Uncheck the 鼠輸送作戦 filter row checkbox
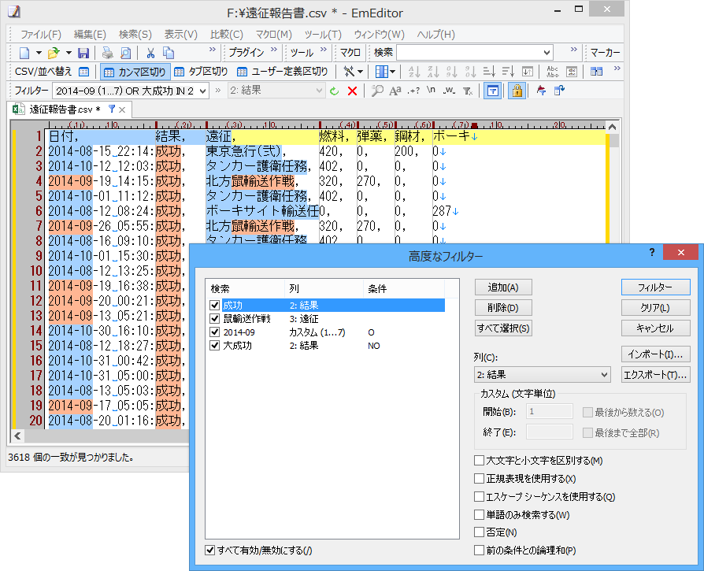Screen dimensions: 704x571 [215, 319]
